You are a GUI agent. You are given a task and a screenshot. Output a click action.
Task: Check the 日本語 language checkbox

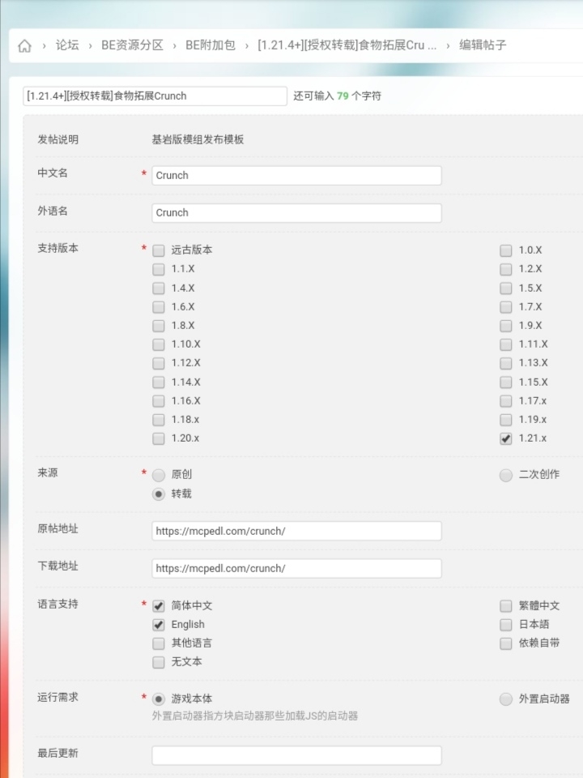(x=505, y=625)
